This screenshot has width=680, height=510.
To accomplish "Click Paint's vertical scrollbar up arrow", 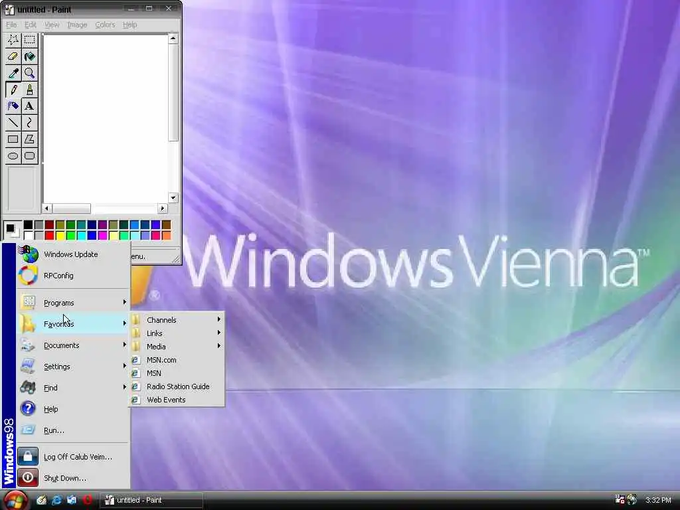I will (173, 39).
